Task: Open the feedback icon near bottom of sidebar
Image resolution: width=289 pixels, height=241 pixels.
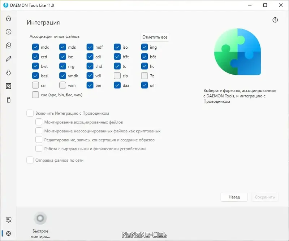Action: click(x=8, y=220)
